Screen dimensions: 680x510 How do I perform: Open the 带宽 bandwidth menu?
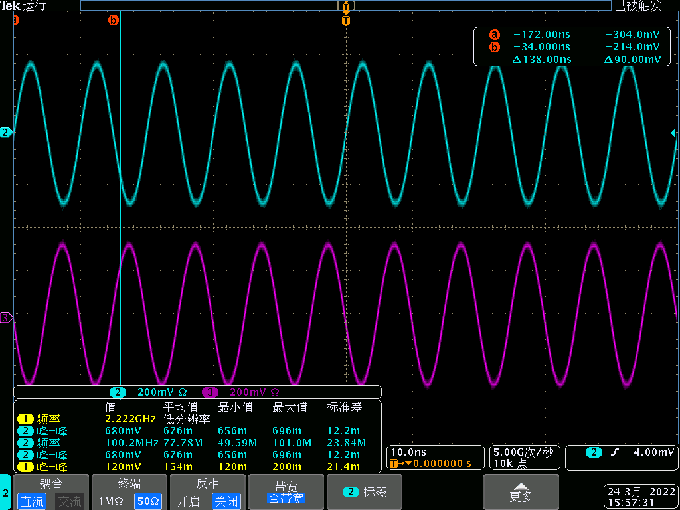click(x=286, y=492)
